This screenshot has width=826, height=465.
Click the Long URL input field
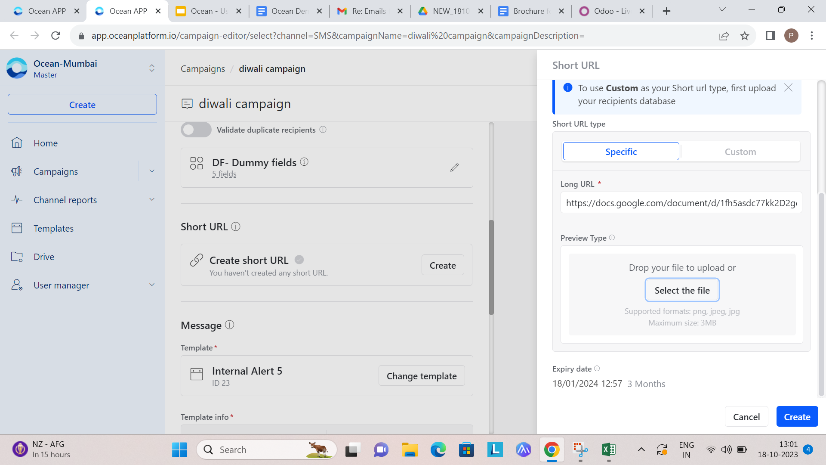(681, 203)
